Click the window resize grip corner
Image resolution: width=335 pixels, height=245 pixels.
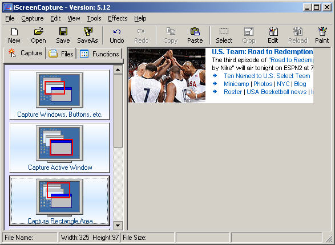tap(329, 239)
